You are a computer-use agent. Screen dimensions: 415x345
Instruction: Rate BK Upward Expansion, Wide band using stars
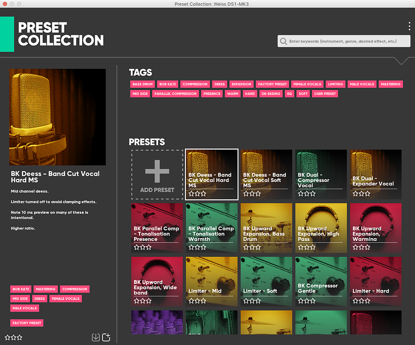143,301
